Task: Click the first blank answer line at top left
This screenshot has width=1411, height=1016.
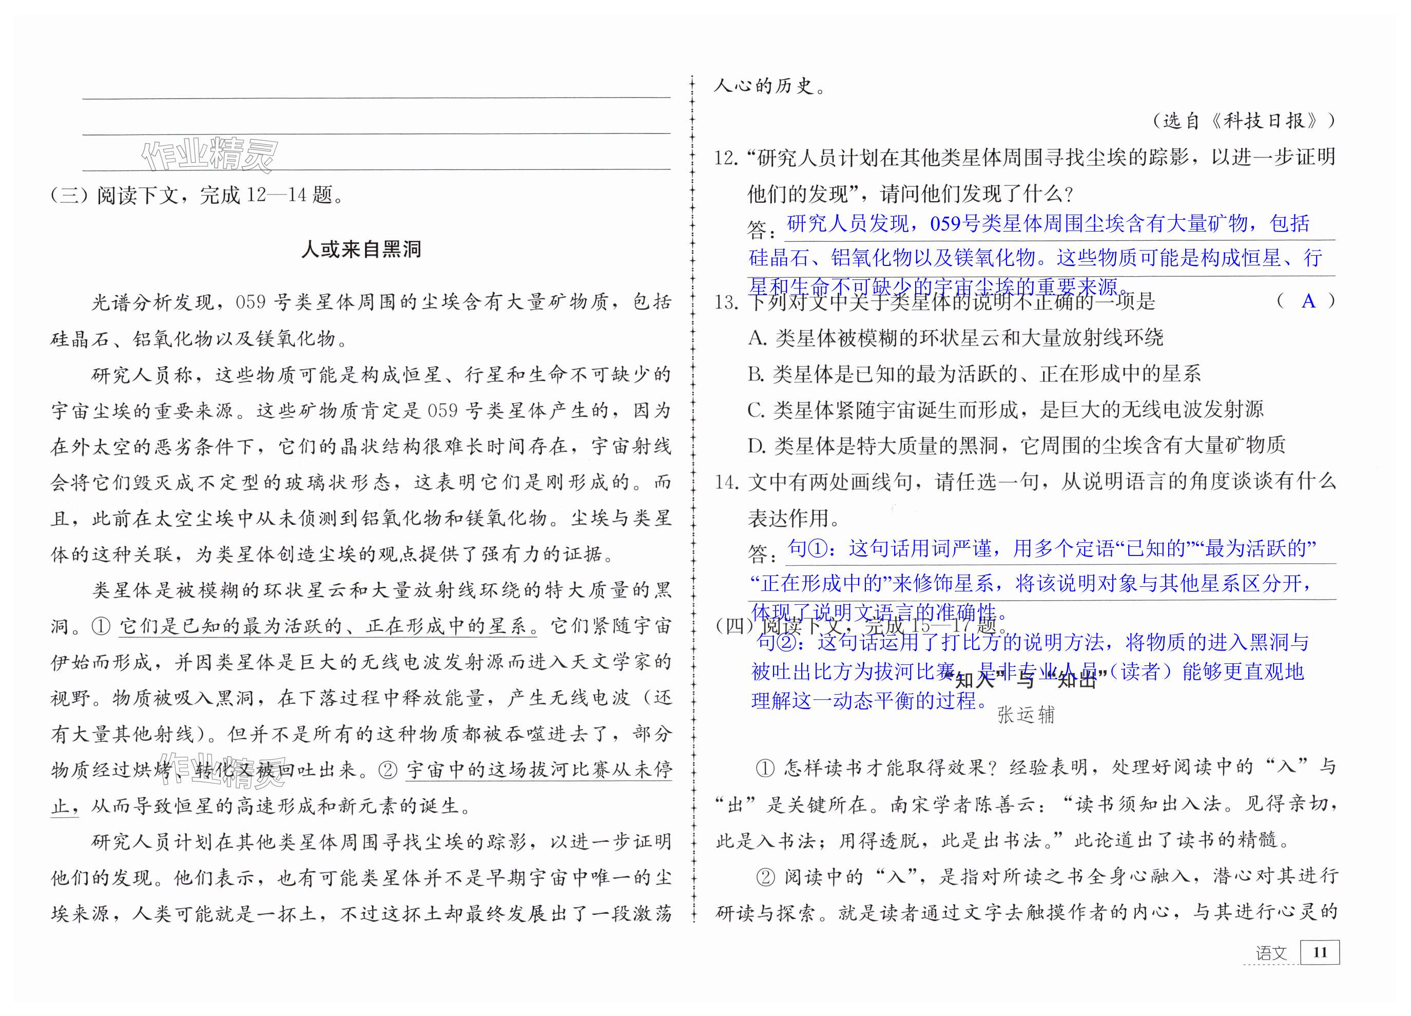Action: coord(376,98)
